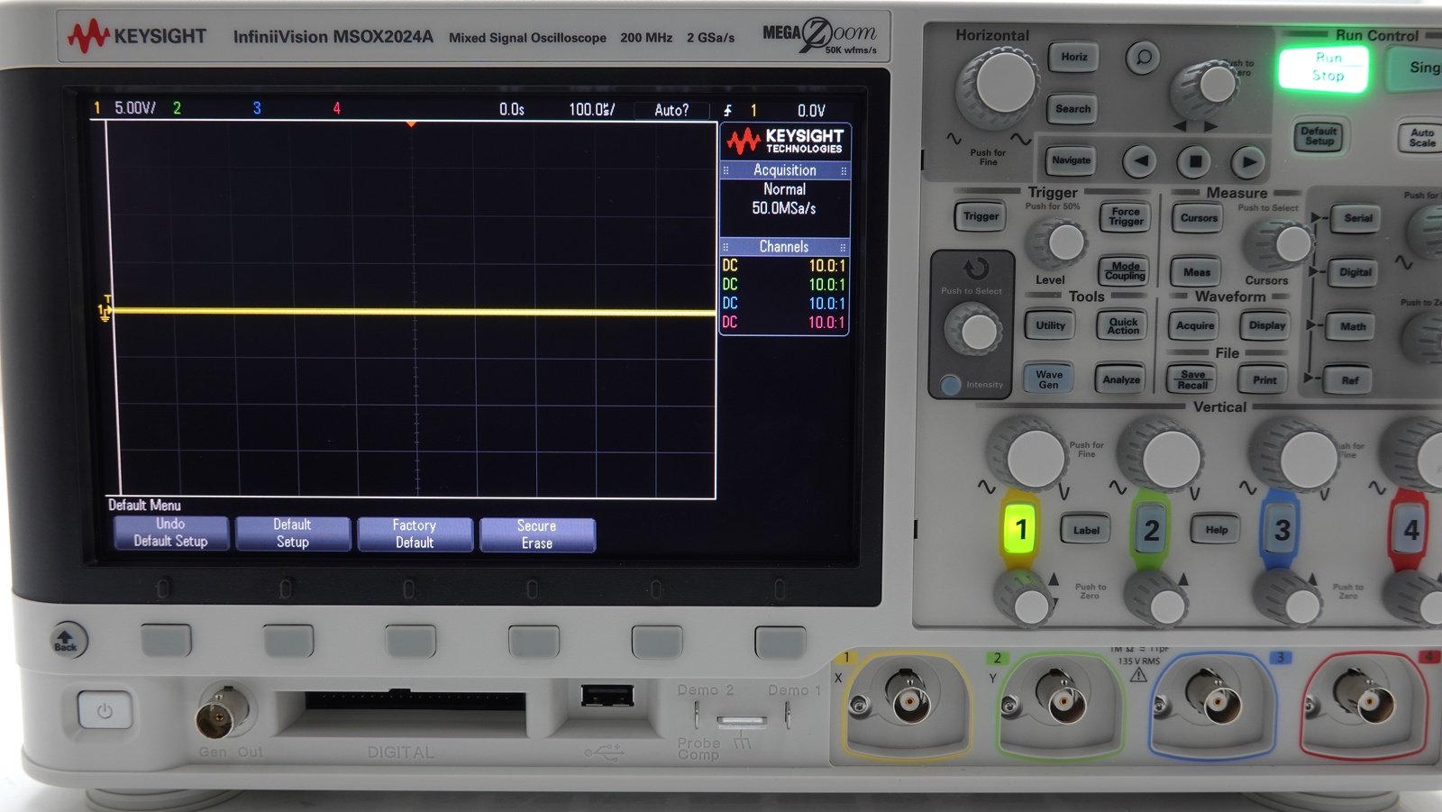
Task: Push the Print key
Action: click(x=1264, y=380)
